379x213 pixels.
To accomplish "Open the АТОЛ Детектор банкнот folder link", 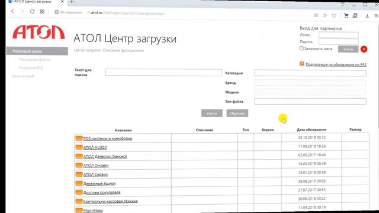I will pyautogui.click(x=105, y=156).
